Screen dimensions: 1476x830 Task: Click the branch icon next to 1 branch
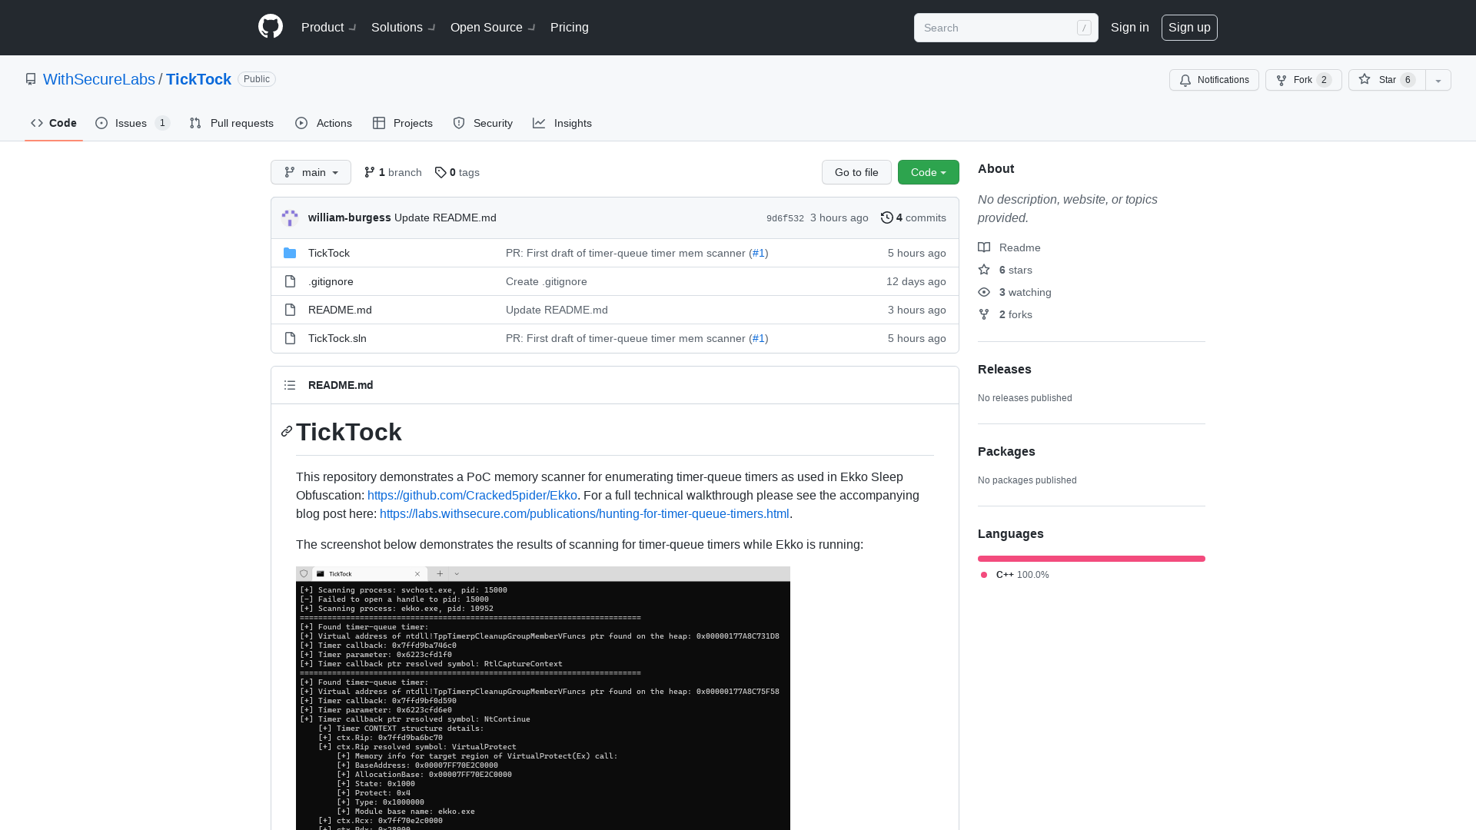[368, 172]
